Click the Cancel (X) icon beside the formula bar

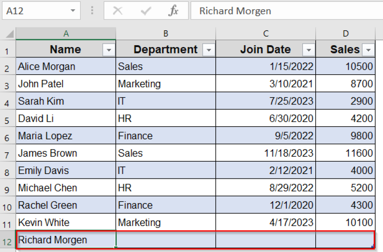pyautogui.click(x=118, y=11)
